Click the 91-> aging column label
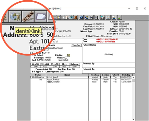This screenshot has width=149, height=121. 64,64
